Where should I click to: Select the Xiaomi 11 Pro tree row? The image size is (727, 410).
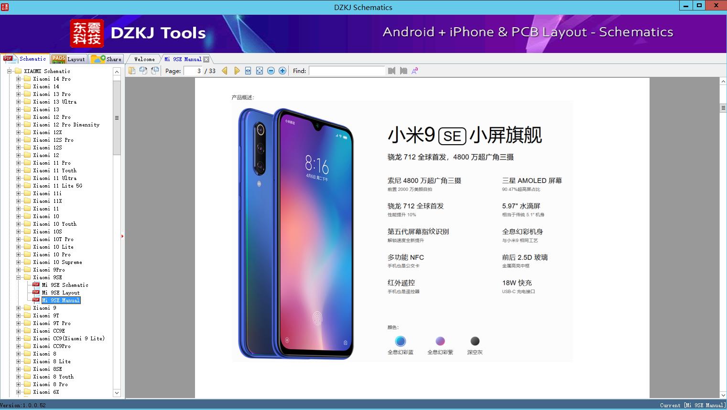52,163
